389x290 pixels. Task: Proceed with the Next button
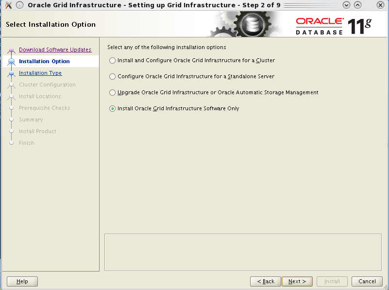(297, 281)
